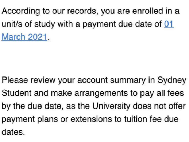Click the word "Sydney" in second paragraph

pyautogui.click(x=172, y=81)
